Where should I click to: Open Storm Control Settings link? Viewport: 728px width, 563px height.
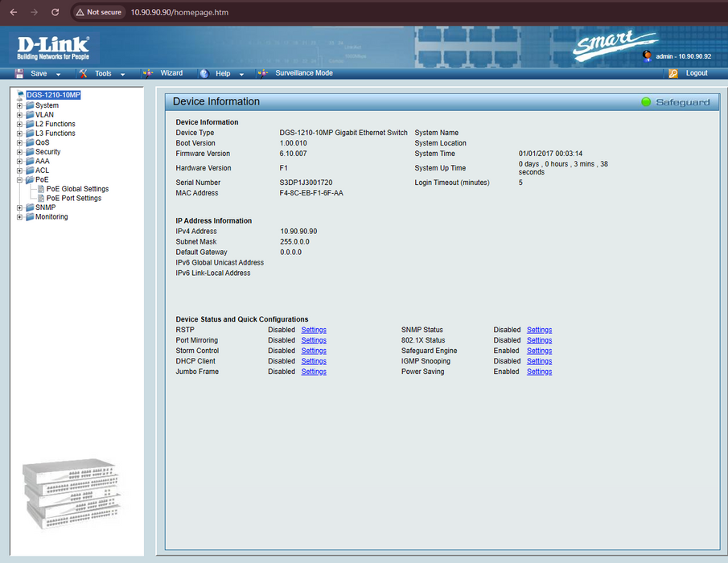[x=314, y=351]
